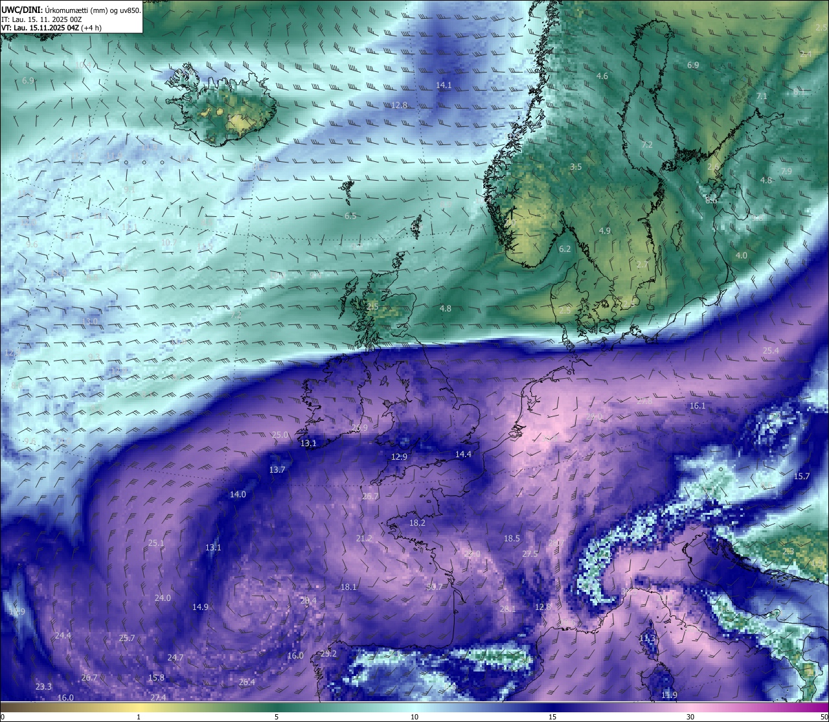The width and height of the screenshot is (829, 722).
Task: Click the map value 7.2 on the Swedish coast
Action: point(647,145)
